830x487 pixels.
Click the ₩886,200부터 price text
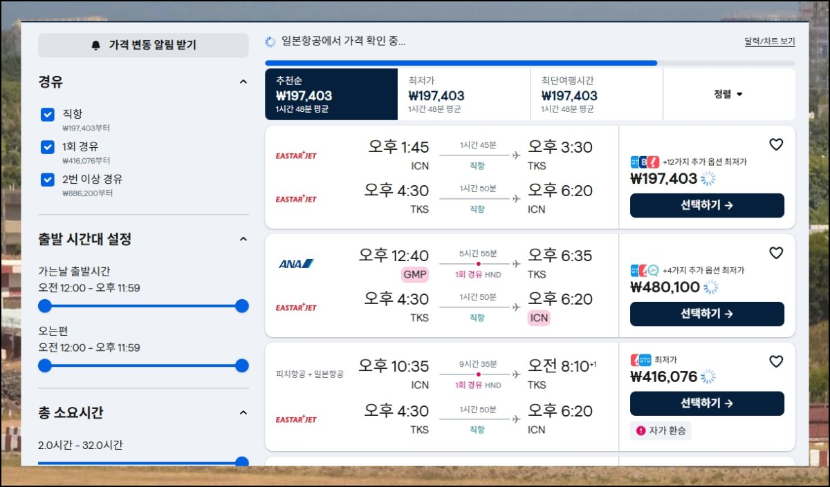coord(88,193)
